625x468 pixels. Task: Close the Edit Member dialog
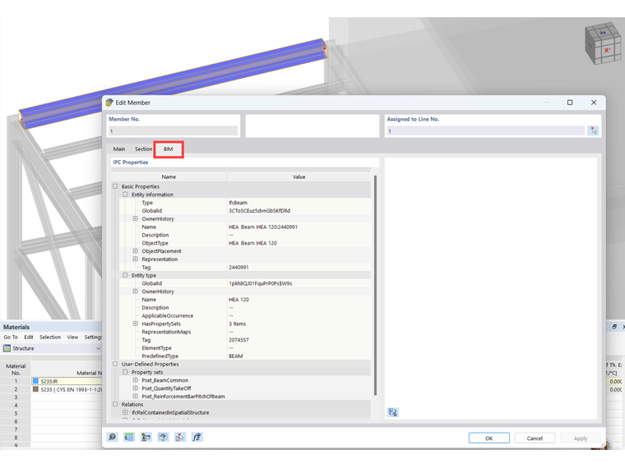tap(594, 103)
